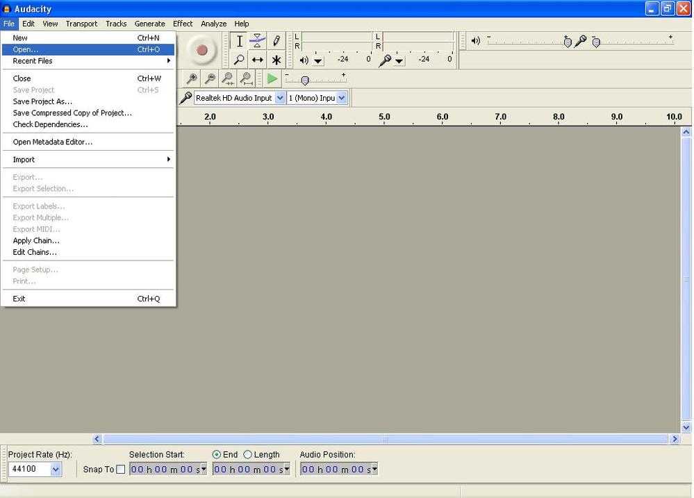Click the Fit Selection zoom icon
This screenshot has height=498, width=694.
228,78
